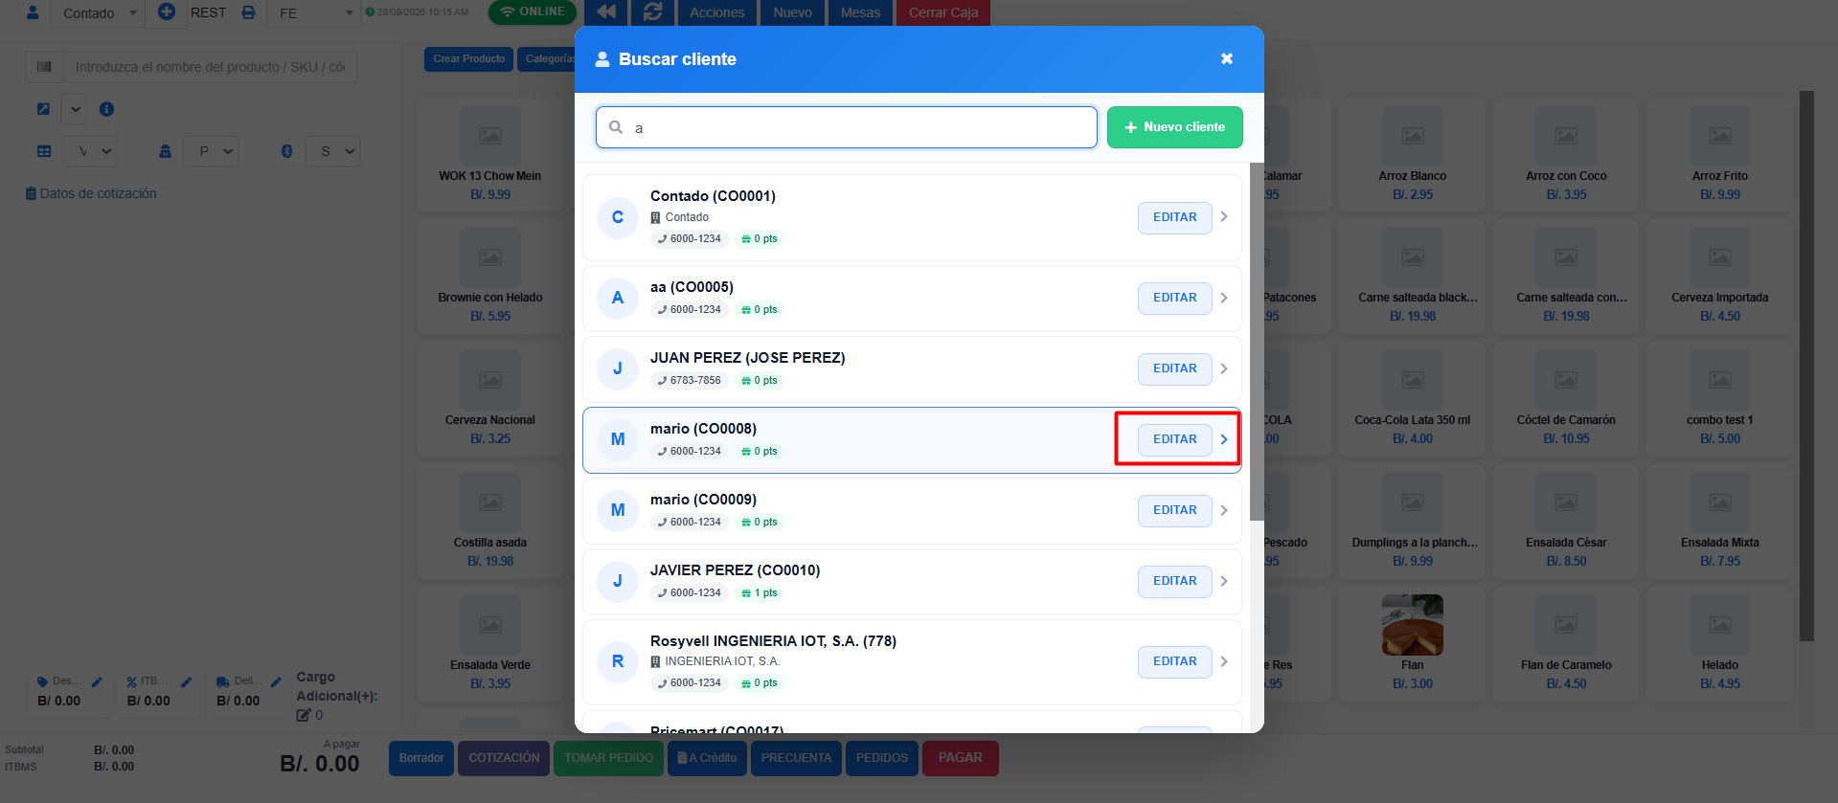
Task: Open the FE document type dropdown
Action: 315,13
